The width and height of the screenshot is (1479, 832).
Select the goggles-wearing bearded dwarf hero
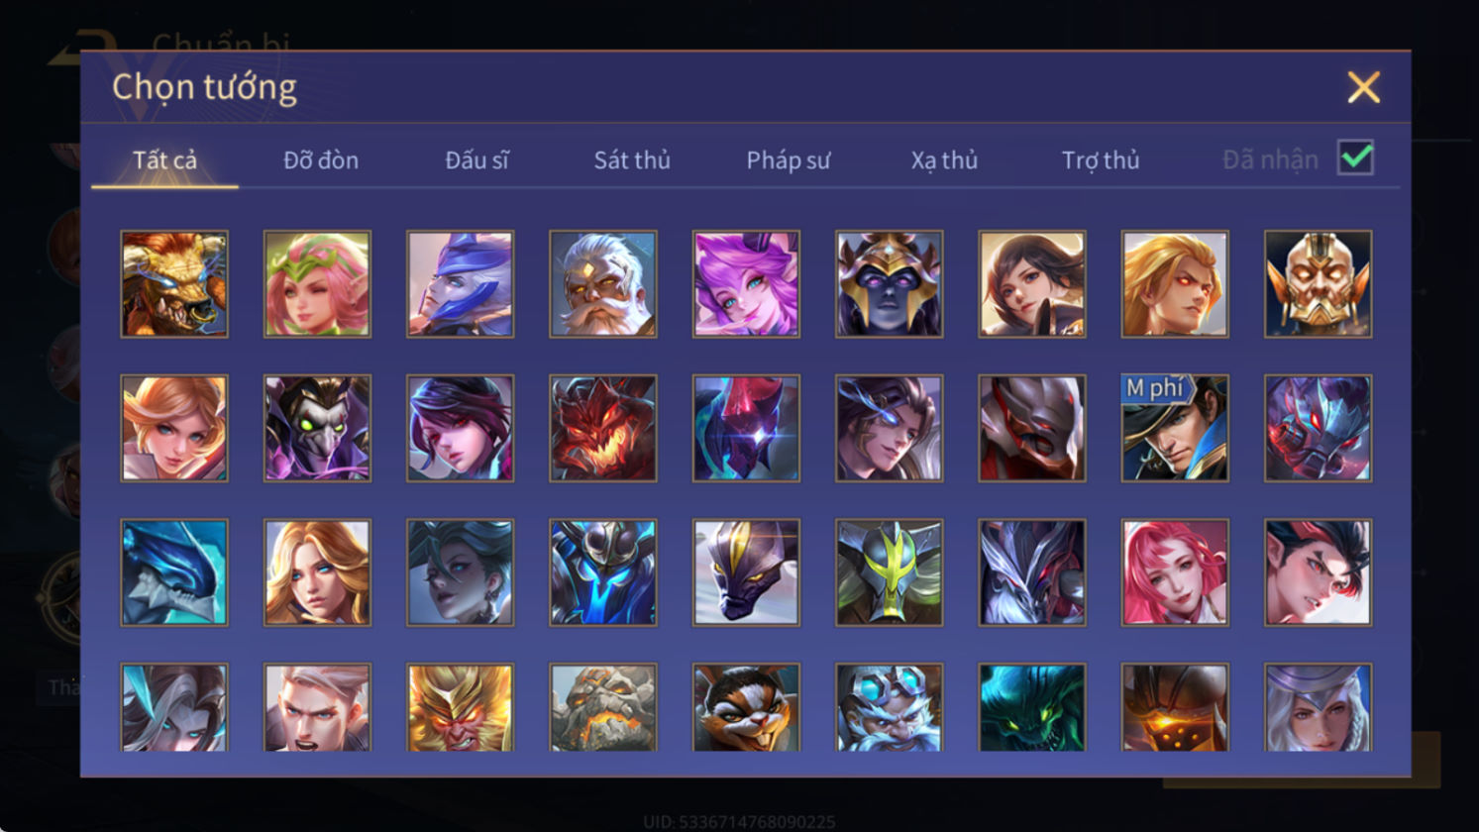pos(889,707)
